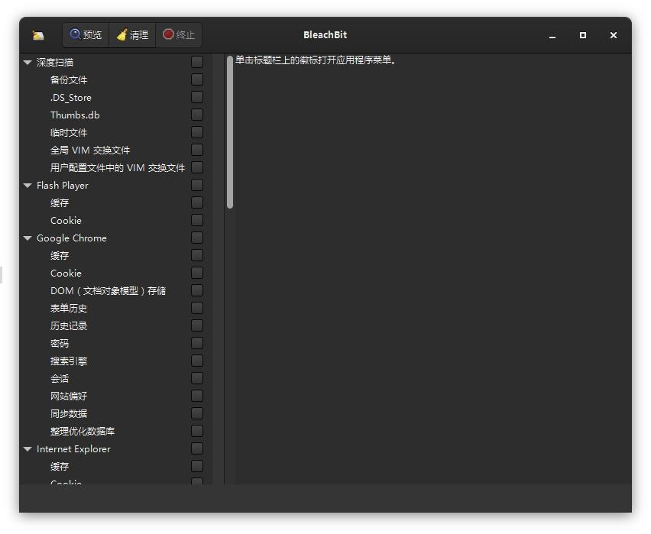Collapse the 深度扫描 group
651x534 pixels.
28,63
